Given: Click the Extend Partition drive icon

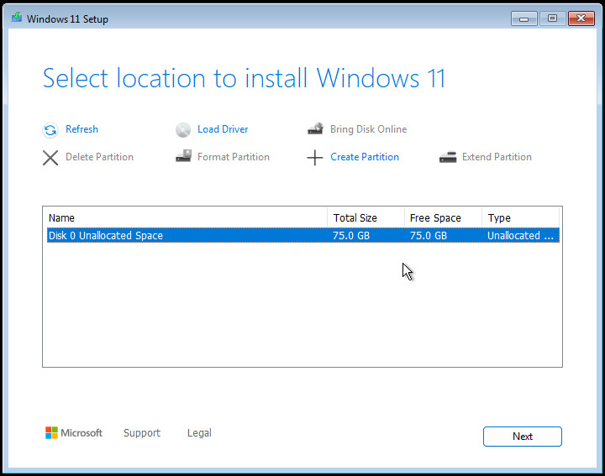Looking at the screenshot, I should point(448,157).
